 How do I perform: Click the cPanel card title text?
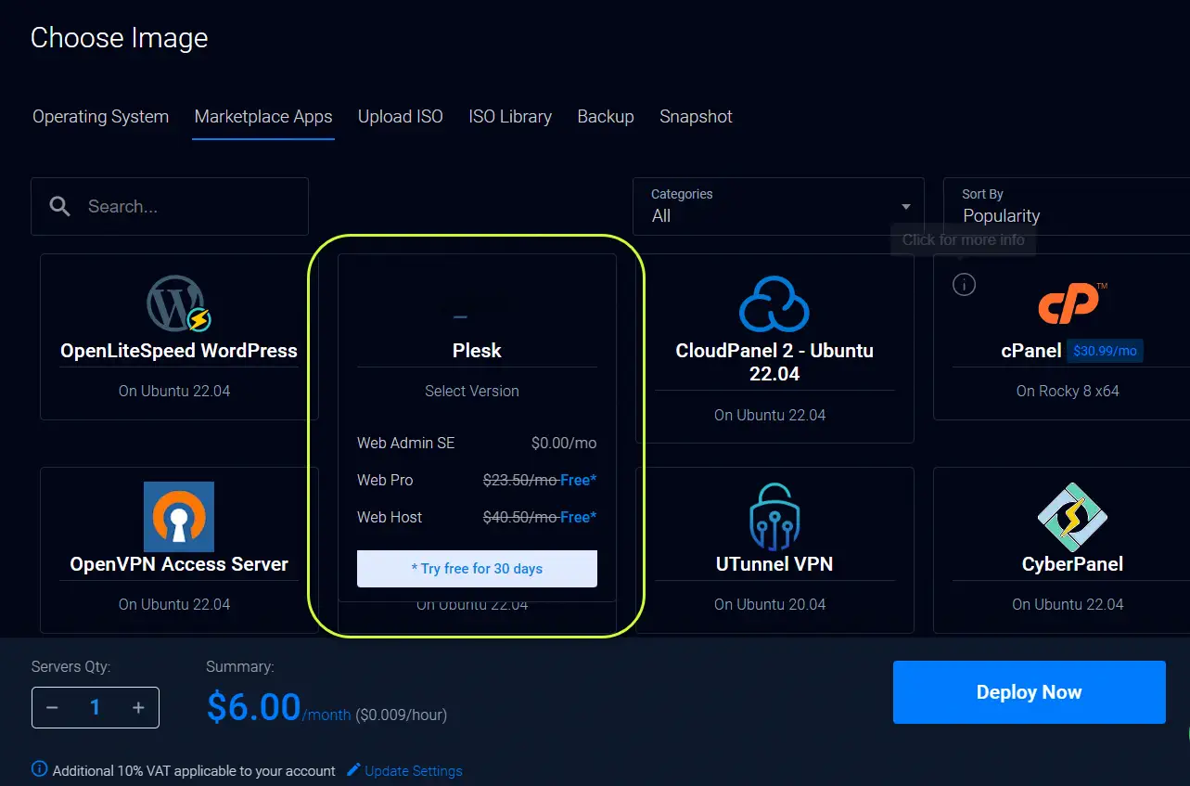1031,351
